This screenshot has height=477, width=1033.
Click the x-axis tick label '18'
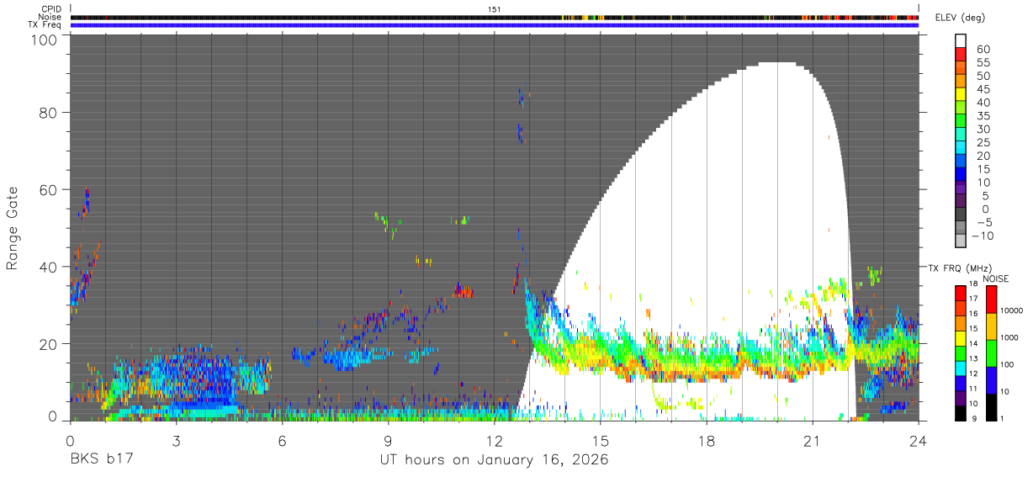click(x=706, y=440)
